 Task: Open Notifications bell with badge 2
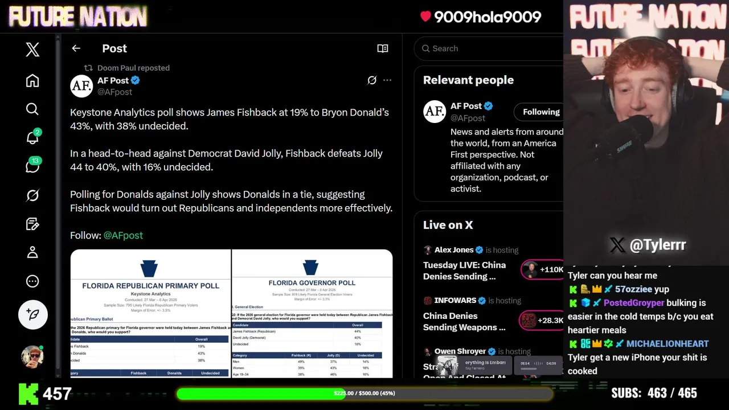coord(32,137)
